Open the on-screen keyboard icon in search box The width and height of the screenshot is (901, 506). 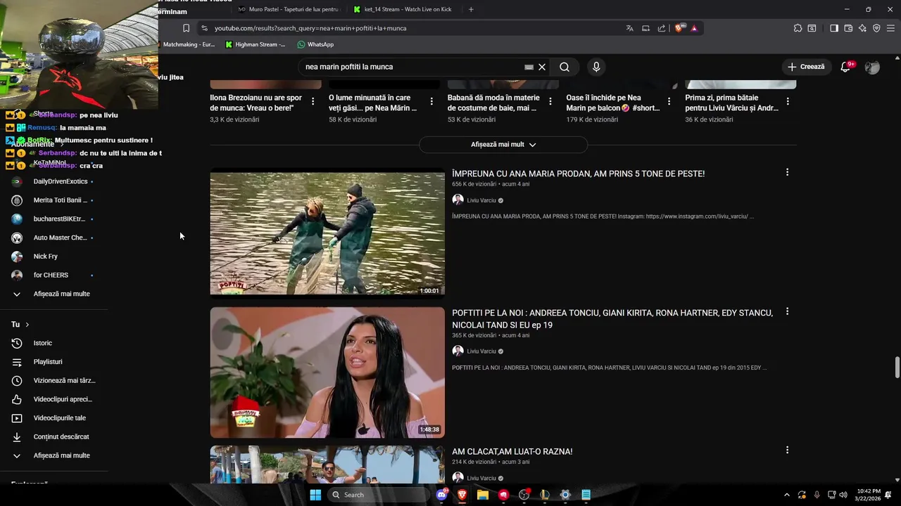click(x=529, y=67)
